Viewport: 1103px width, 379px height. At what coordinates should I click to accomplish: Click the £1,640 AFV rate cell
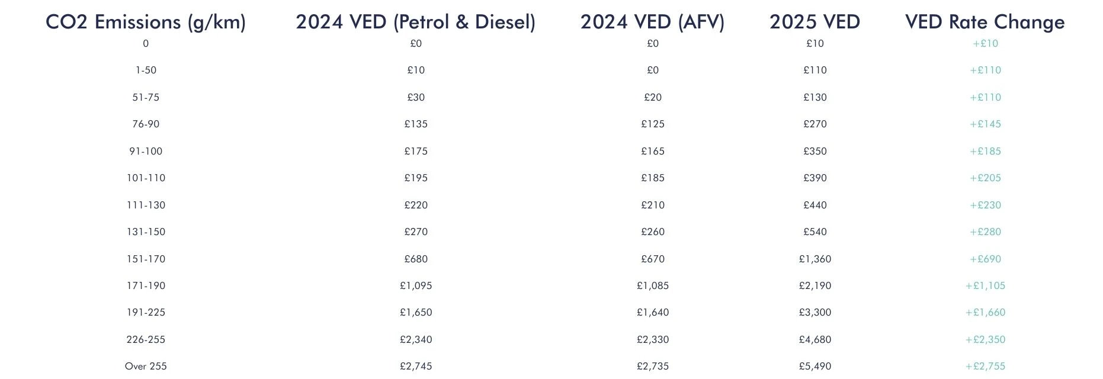(x=653, y=312)
